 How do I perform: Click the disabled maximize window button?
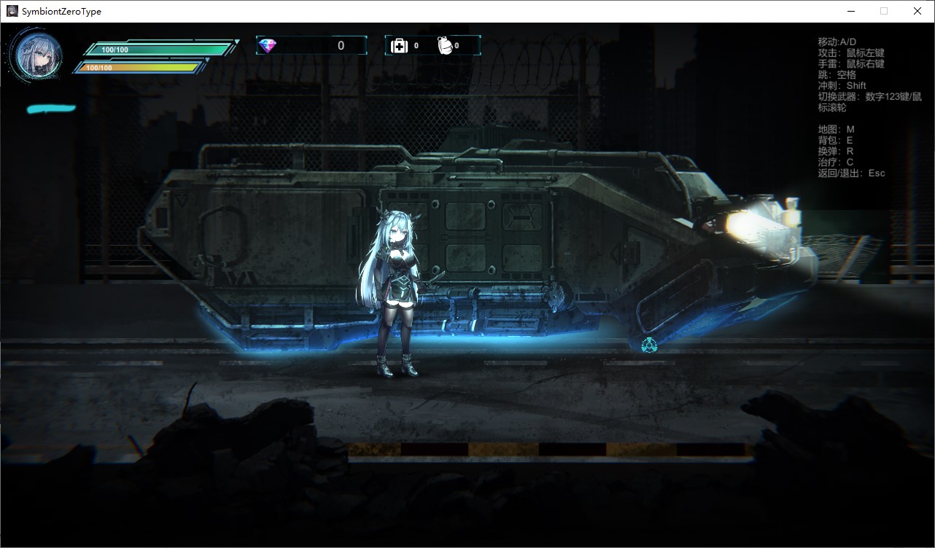[x=884, y=11]
